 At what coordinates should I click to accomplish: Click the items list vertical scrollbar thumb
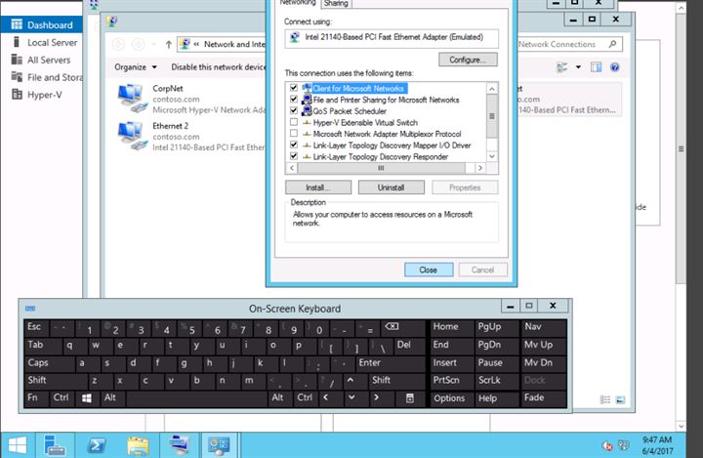pyautogui.click(x=492, y=116)
